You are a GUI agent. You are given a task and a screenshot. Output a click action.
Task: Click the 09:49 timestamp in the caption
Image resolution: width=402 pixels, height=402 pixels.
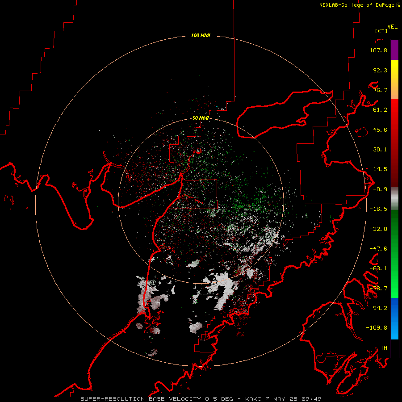(311, 399)
